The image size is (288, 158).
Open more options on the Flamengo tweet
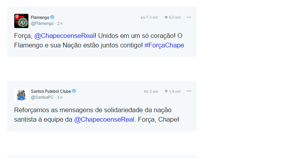189,17
